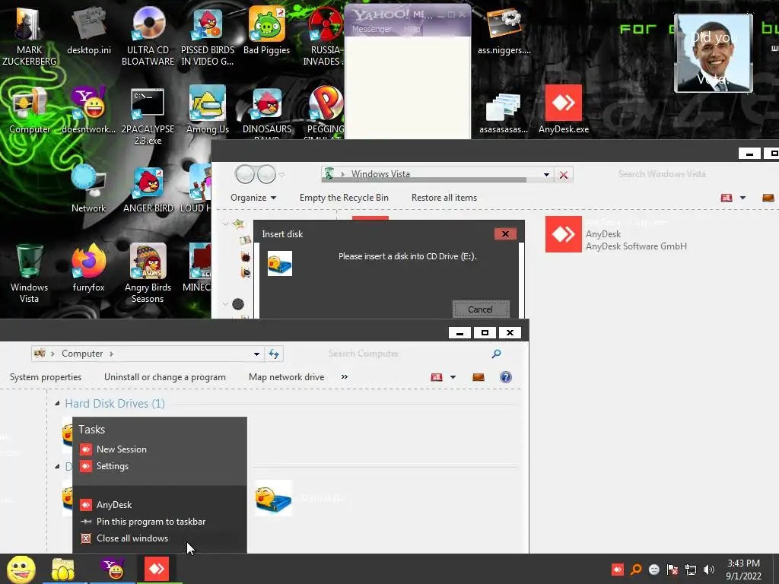Screen dimensions: 779x584
Task: Launch PISSED BIRDS IN VIDEO G... shortcut
Action: (208, 35)
